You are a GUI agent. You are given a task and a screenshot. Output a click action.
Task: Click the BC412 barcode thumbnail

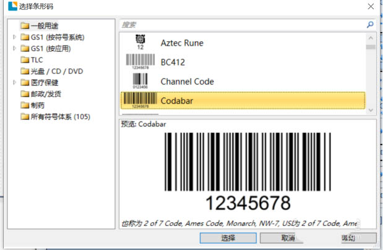[140, 62]
